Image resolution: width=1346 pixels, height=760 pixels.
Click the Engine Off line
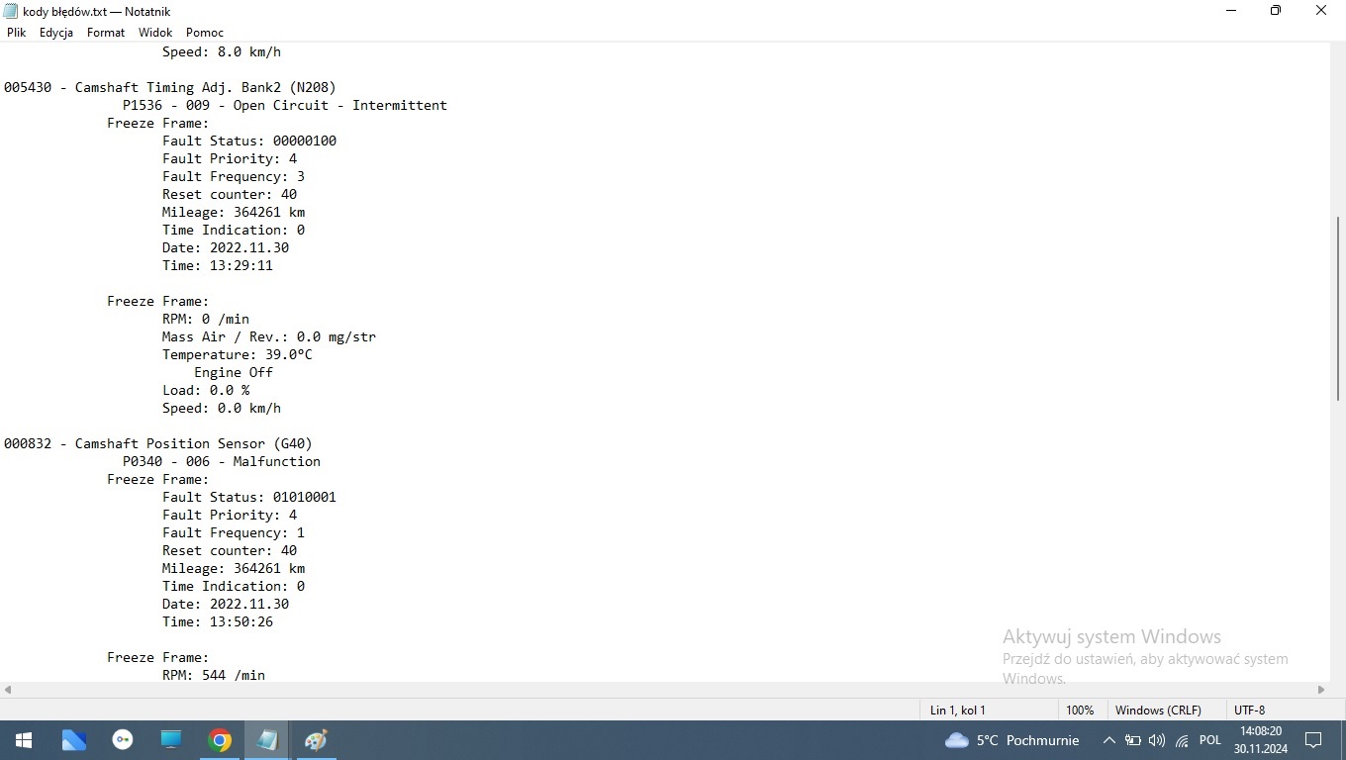pos(234,372)
